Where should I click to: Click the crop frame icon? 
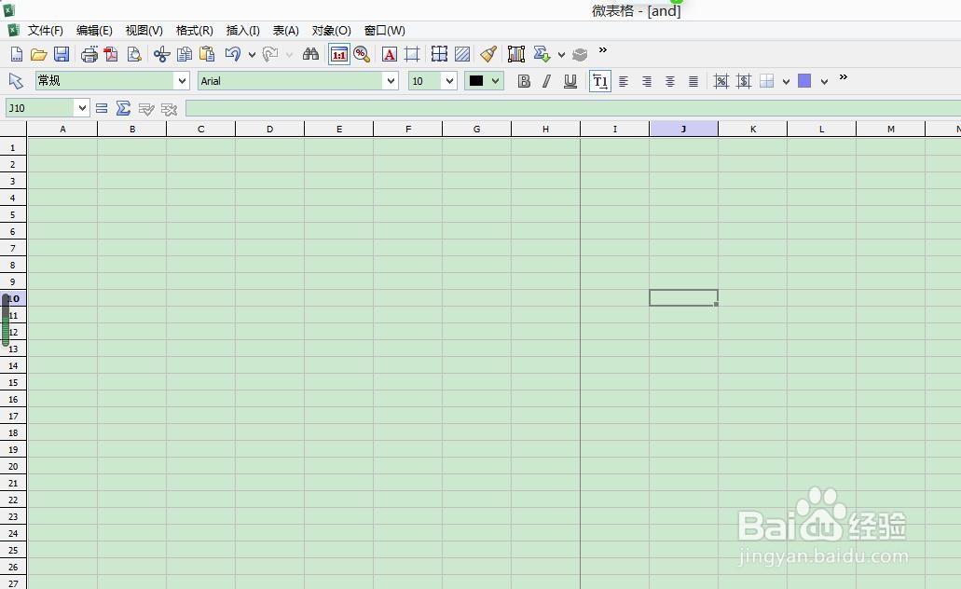click(412, 55)
